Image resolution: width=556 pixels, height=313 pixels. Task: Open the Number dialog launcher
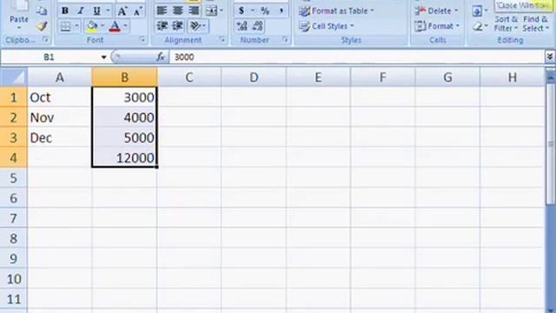pyautogui.click(x=285, y=40)
